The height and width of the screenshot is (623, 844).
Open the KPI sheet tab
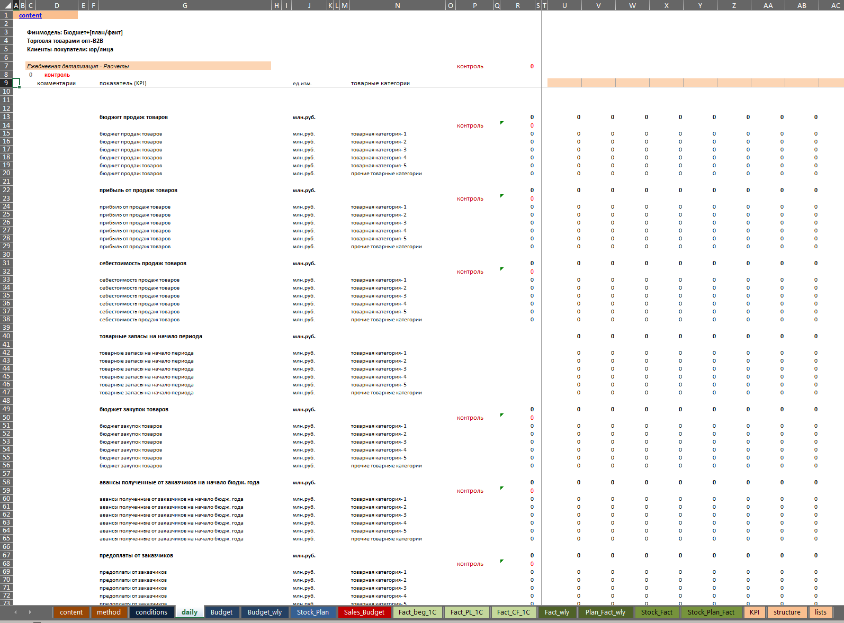(754, 612)
